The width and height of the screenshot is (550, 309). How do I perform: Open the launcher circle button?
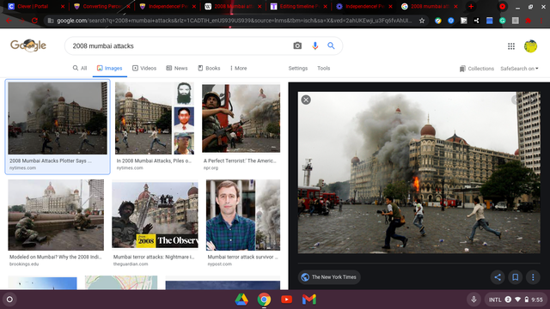9,300
